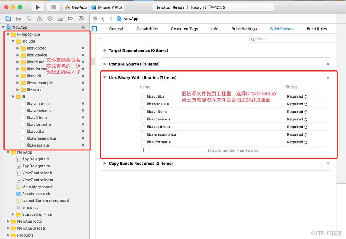Change libavutil.a Required status stepper

[x=306, y=96]
